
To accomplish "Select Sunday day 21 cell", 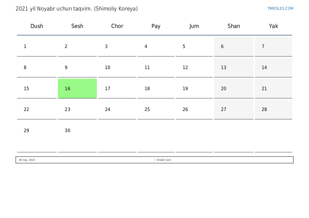I will pos(274,89).
